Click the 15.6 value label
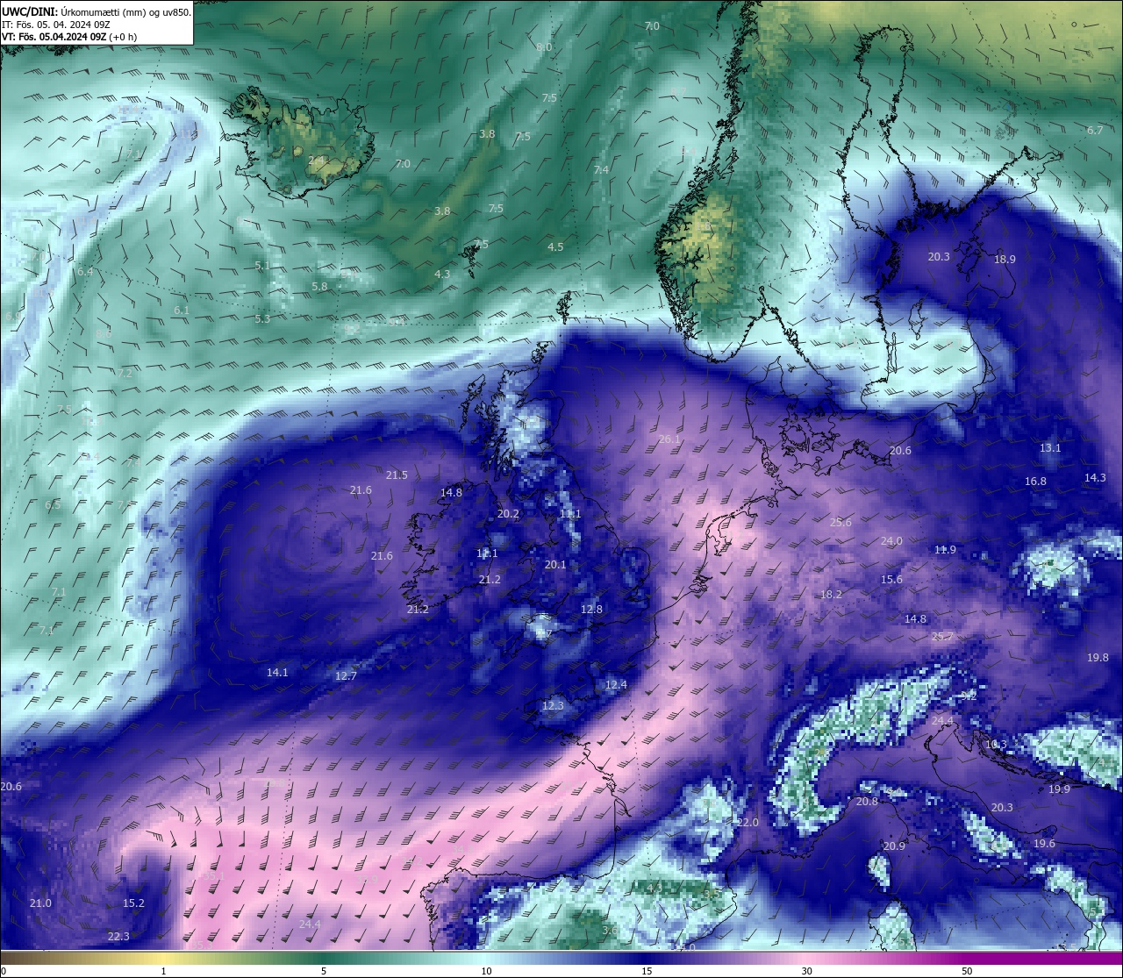The image size is (1123, 978). click(x=891, y=579)
